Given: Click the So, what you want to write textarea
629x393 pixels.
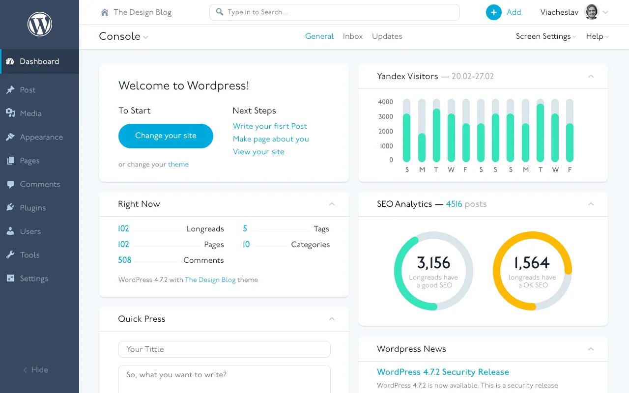Looking at the screenshot, I should pyautogui.click(x=224, y=379).
